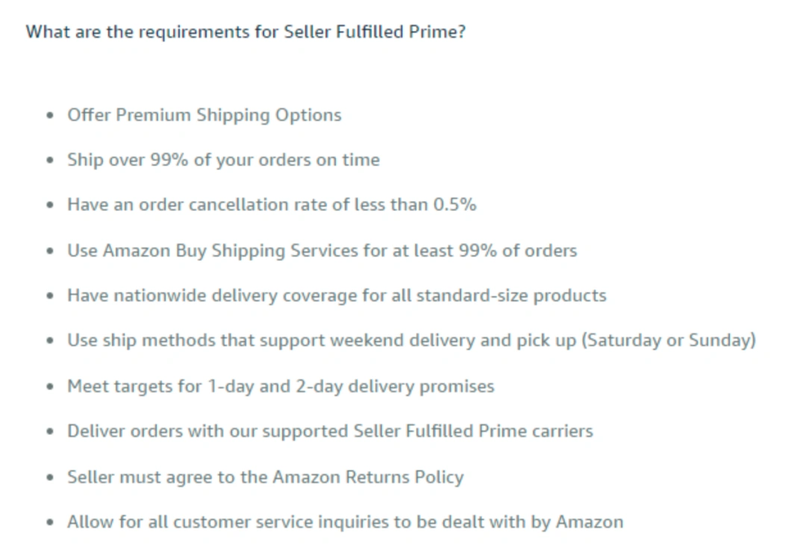Viewport: 806px width, 547px height.
Task: Click the heading about Seller Fulfilled Prime requirements
Action: (246, 32)
